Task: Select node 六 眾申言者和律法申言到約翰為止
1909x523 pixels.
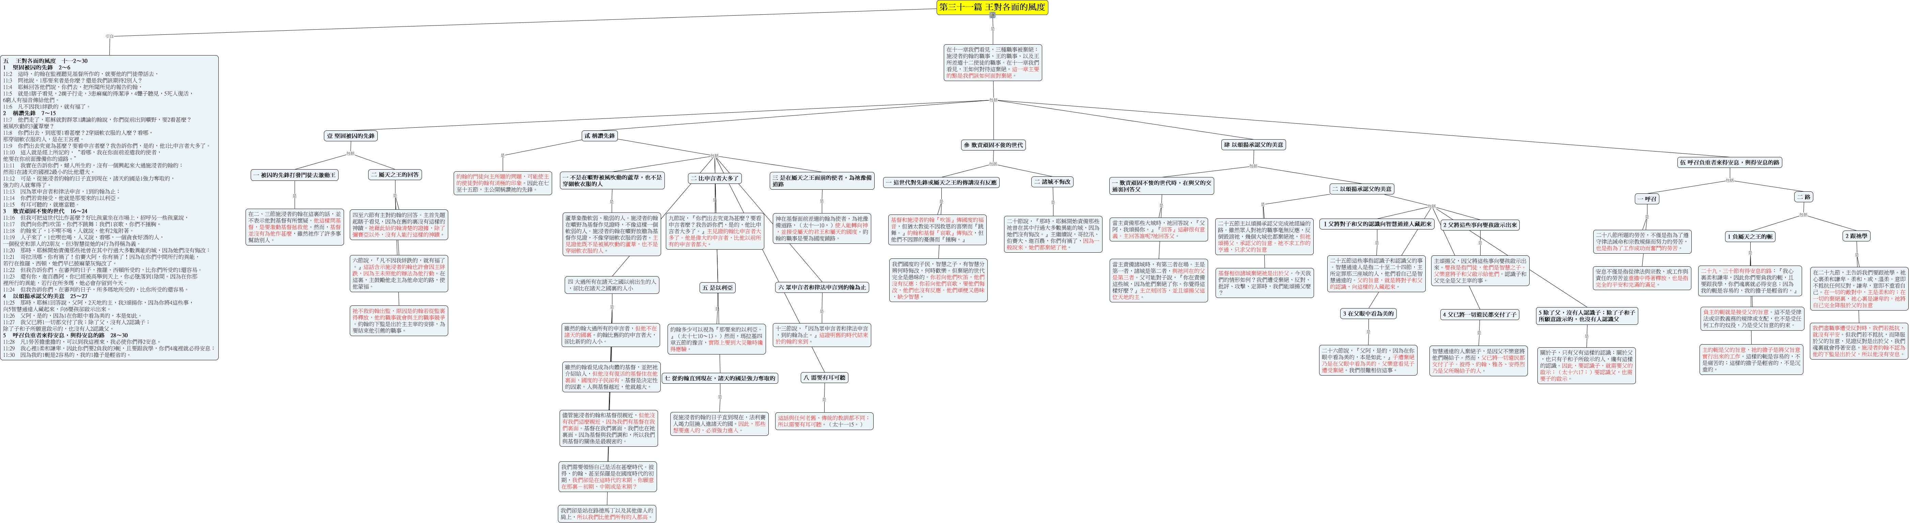Action: click(822, 287)
